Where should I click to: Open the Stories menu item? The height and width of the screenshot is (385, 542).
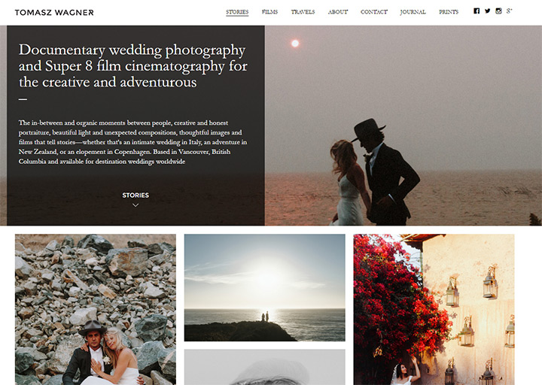point(237,12)
